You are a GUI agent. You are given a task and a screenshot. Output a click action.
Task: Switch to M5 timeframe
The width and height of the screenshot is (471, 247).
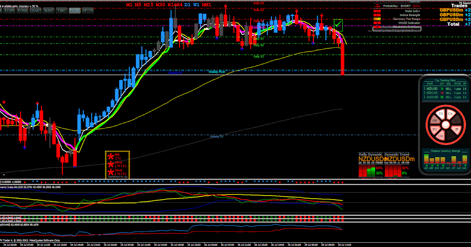[139, 4]
